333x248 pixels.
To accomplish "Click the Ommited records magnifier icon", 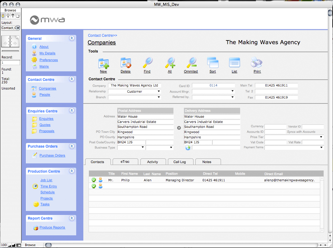I will click(x=192, y=63).
